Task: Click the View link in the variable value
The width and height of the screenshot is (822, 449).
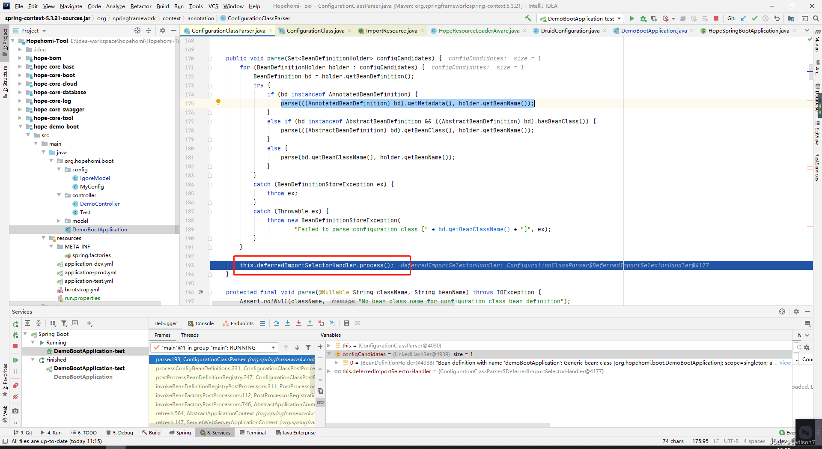Action: [x=785, y=362]
